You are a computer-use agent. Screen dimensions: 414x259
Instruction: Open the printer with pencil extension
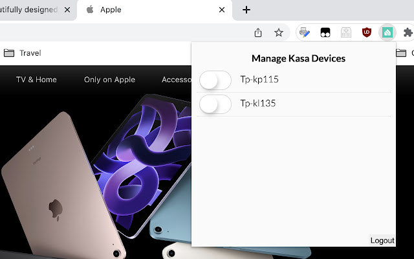[x=305, y=32]
